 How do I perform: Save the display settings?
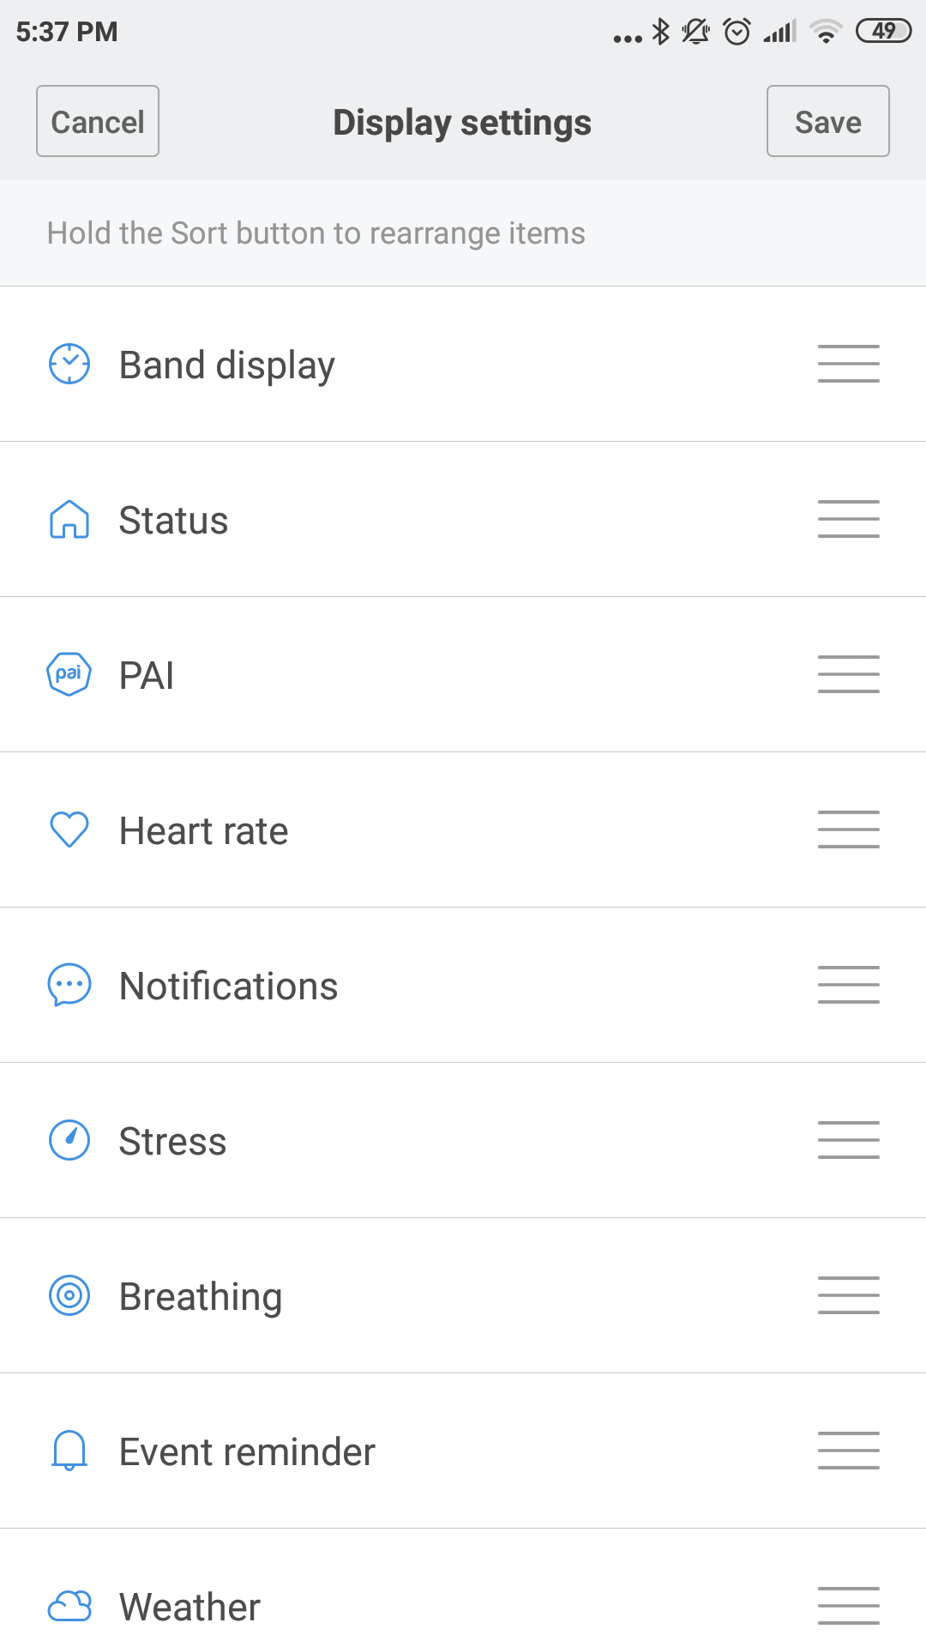click(x=827, y=122)
